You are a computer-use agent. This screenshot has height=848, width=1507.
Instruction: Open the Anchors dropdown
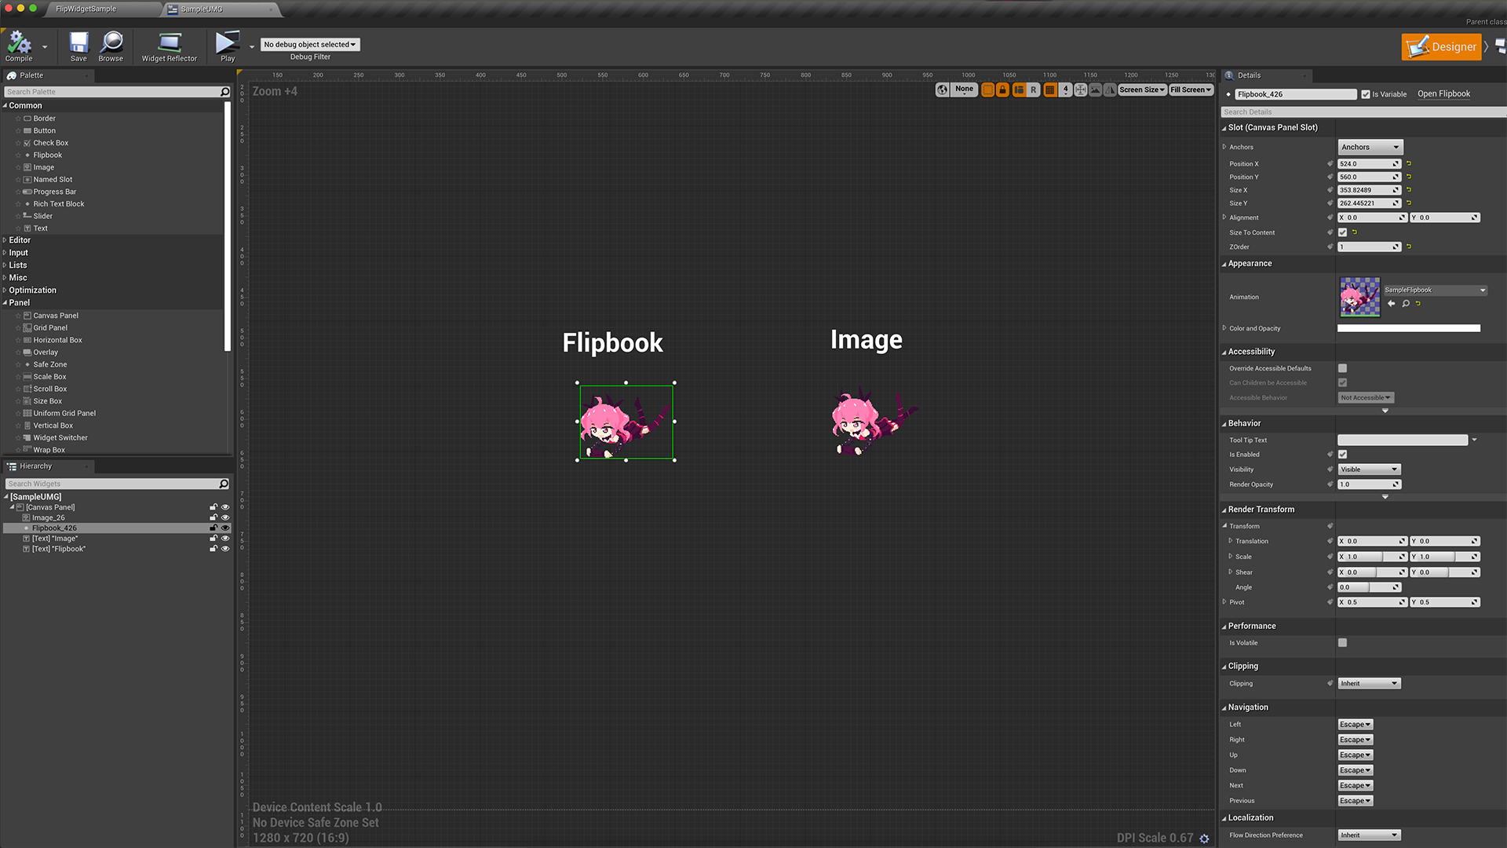(1370, 147)
